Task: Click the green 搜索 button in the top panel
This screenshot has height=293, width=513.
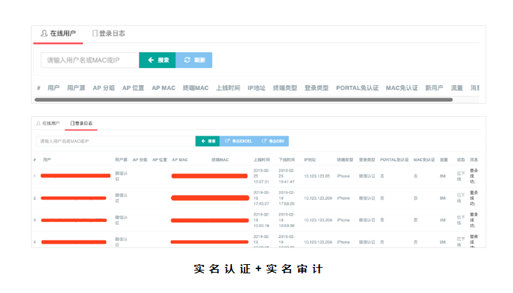Action: coord(157,60)
